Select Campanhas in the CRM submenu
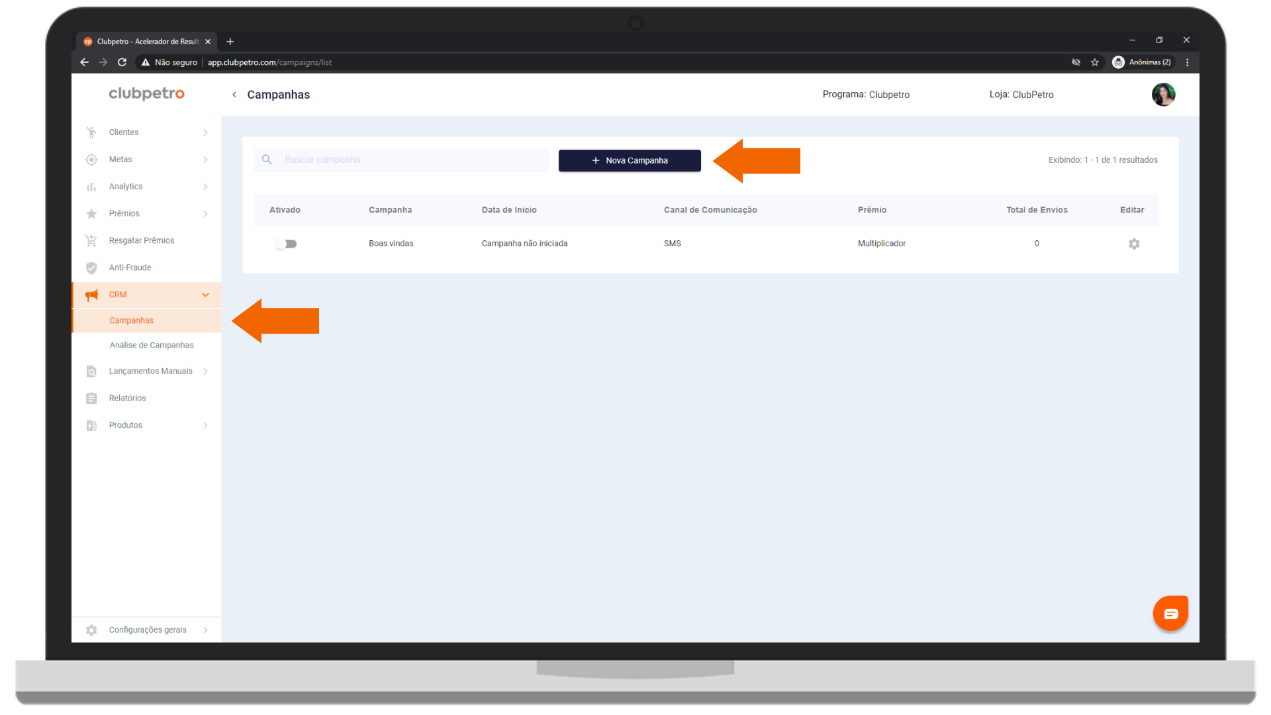The image size is (1271, 715). (x=131, y=320)
